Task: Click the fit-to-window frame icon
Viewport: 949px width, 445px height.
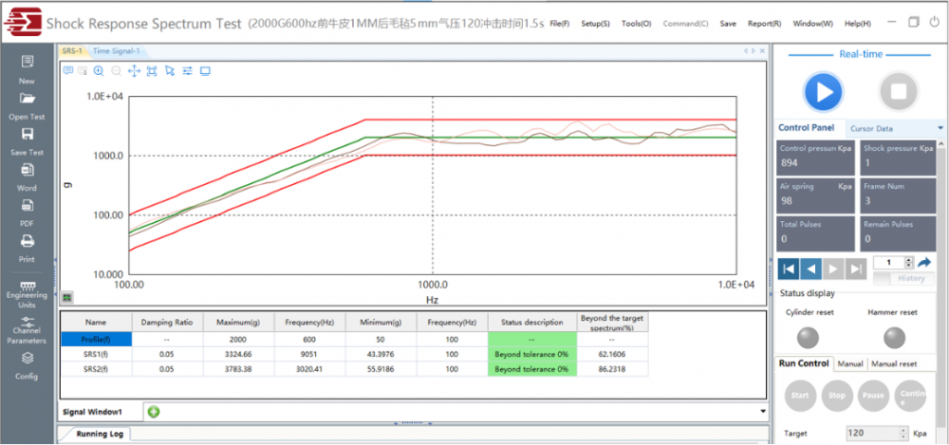Action: coord(152,70)
